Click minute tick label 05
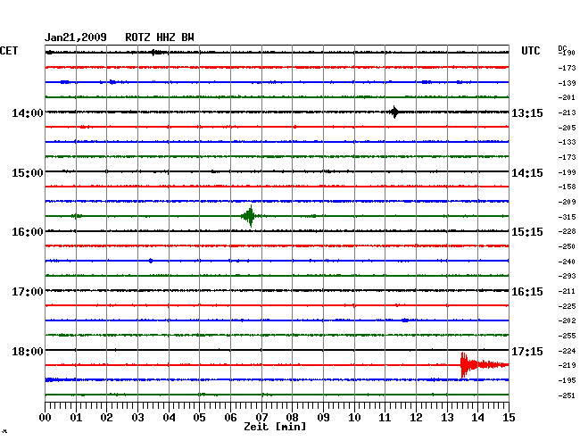The image size is (580, 441). point(199,417)
